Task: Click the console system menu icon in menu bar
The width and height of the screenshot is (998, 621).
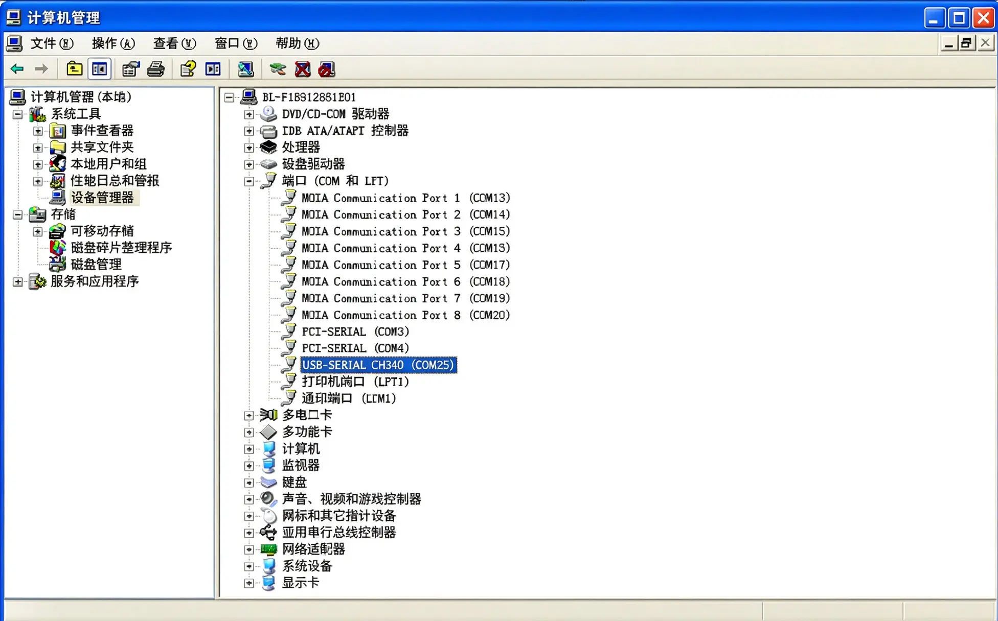Action: (14, 43)
